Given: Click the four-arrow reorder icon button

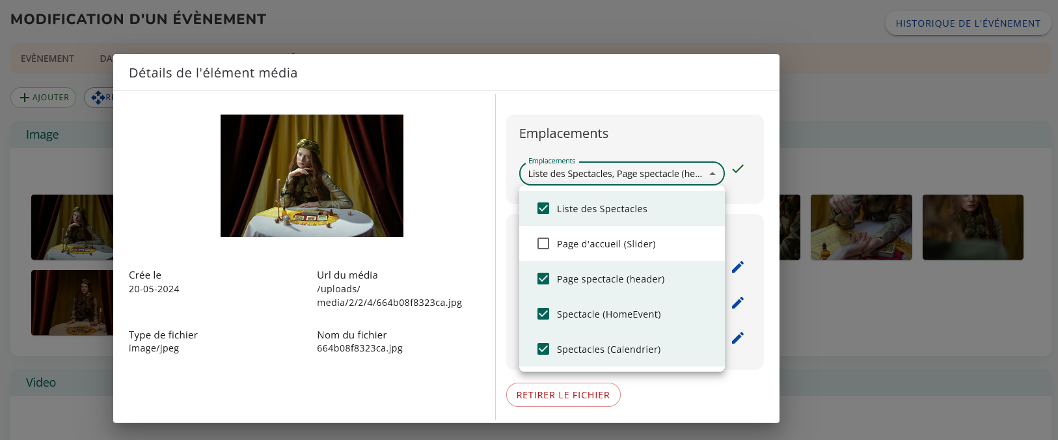Looking at the screenshot, I should (x=98, y=98).
